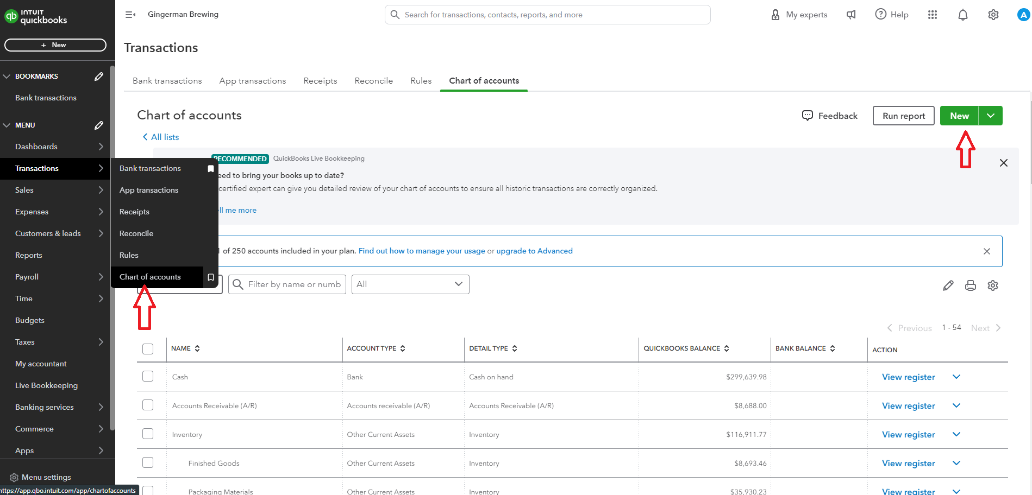This screenshot has width=1032, height=495.
Task: Open My experts
Action: click(799, 15)
